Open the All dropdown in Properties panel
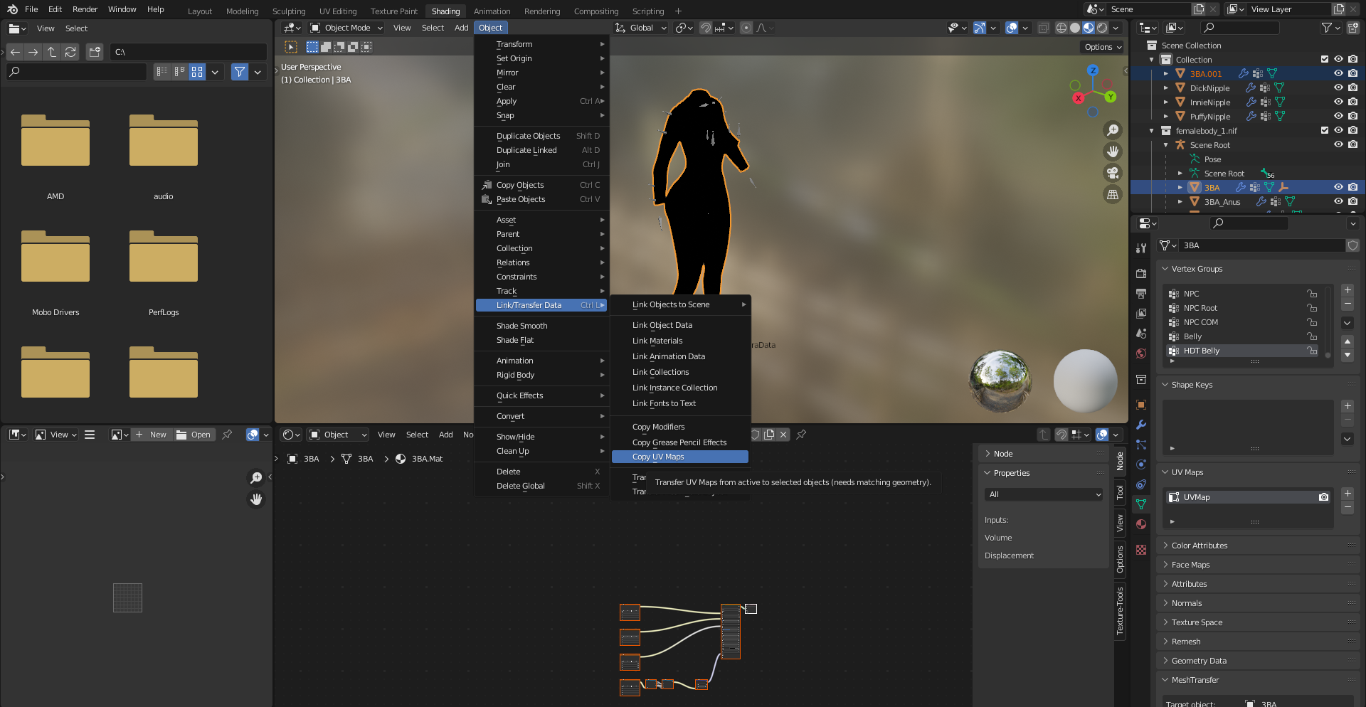 (x=1044, y=494)
